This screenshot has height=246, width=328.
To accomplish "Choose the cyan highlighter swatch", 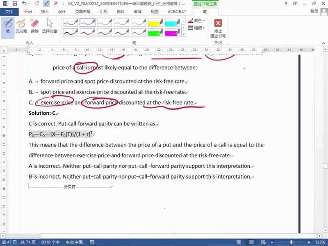I will 172,23.
